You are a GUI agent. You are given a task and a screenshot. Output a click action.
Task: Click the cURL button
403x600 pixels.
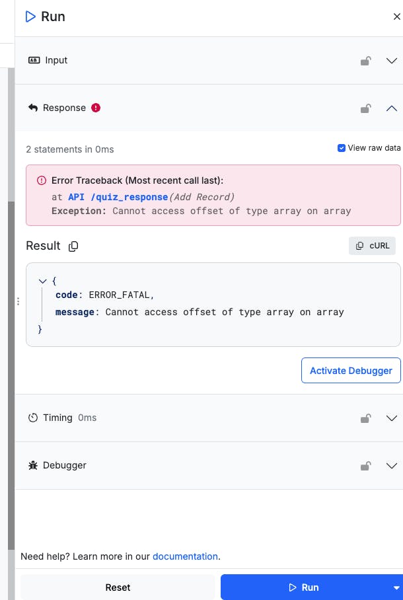click(x=373, y=245)
